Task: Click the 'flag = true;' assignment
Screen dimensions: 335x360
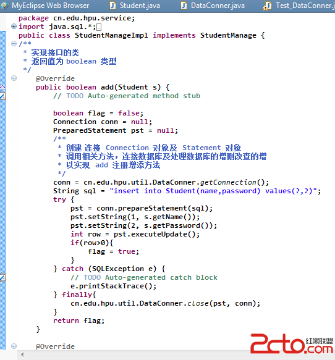Action: (114, 252)
